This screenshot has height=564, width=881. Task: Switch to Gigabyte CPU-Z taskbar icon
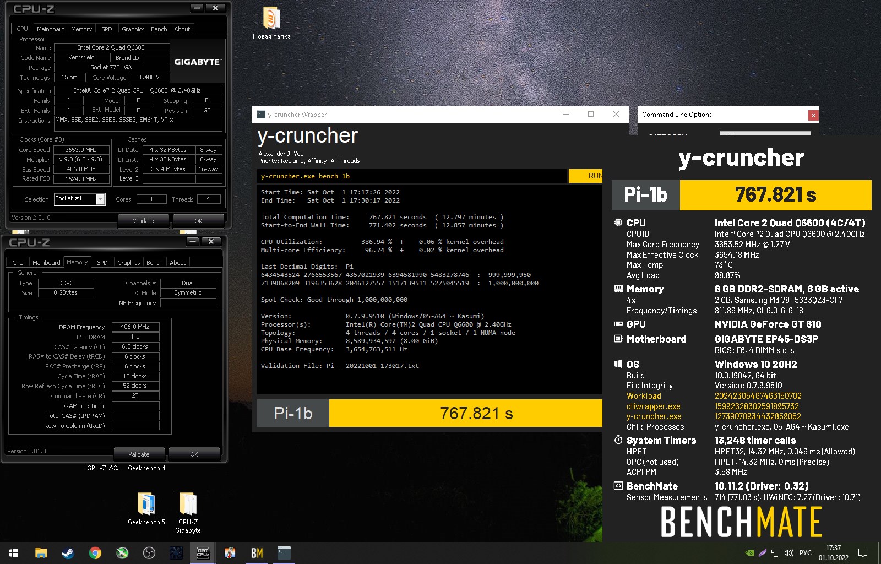pos(203,553)
